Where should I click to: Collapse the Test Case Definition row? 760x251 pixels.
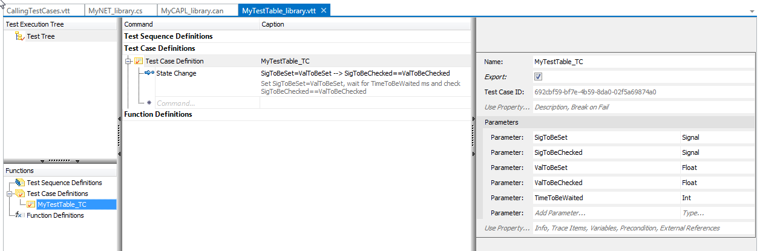128,61
